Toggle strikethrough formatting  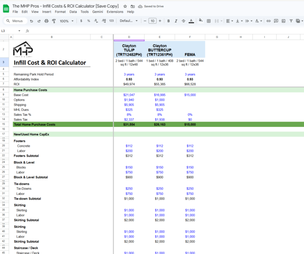(183, 21)
